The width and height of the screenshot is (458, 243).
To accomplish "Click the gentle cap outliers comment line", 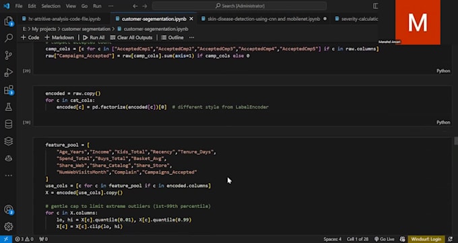I will click(128, 206).
